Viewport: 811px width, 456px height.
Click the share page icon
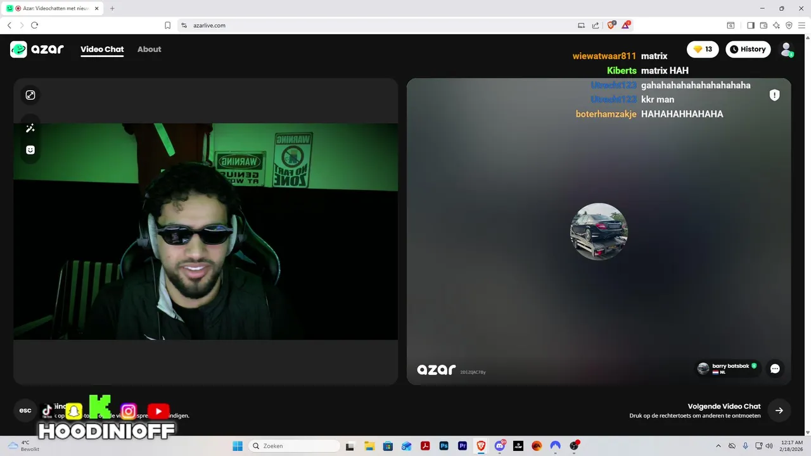pos(596,25)
